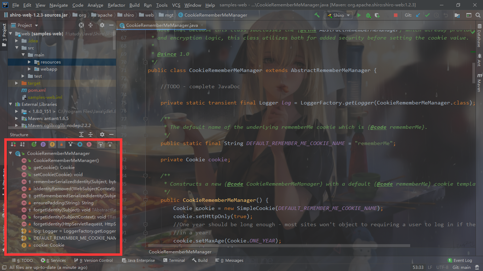This screenshot has width=483, height=271.
Task: Click the locate opened file target icon in Project panel
Action: coord(81,25)
